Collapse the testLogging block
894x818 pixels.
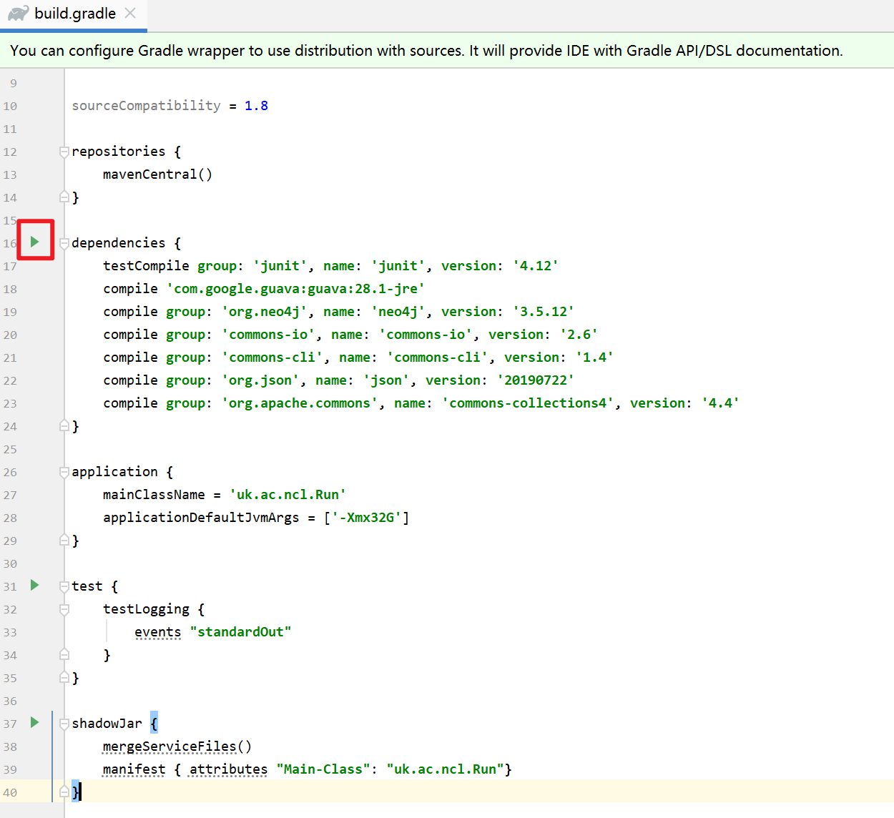(64, 609)
